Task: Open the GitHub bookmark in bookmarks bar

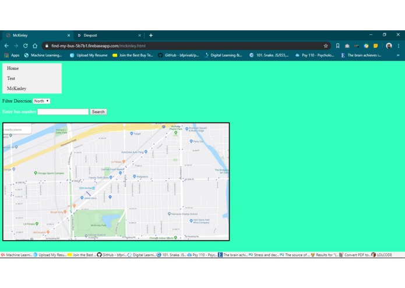Action: (x=178, y=55)
